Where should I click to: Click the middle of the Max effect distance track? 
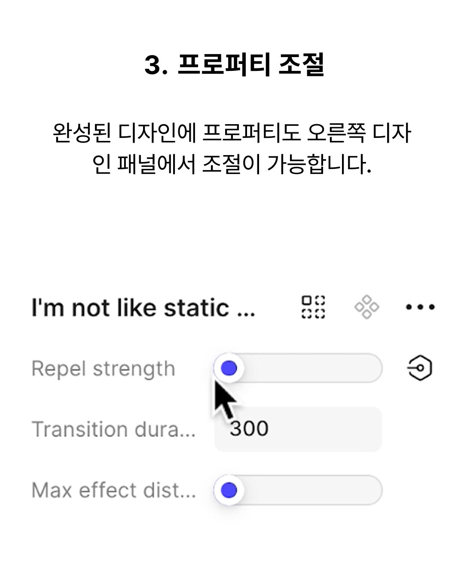(x=298, y=490)
